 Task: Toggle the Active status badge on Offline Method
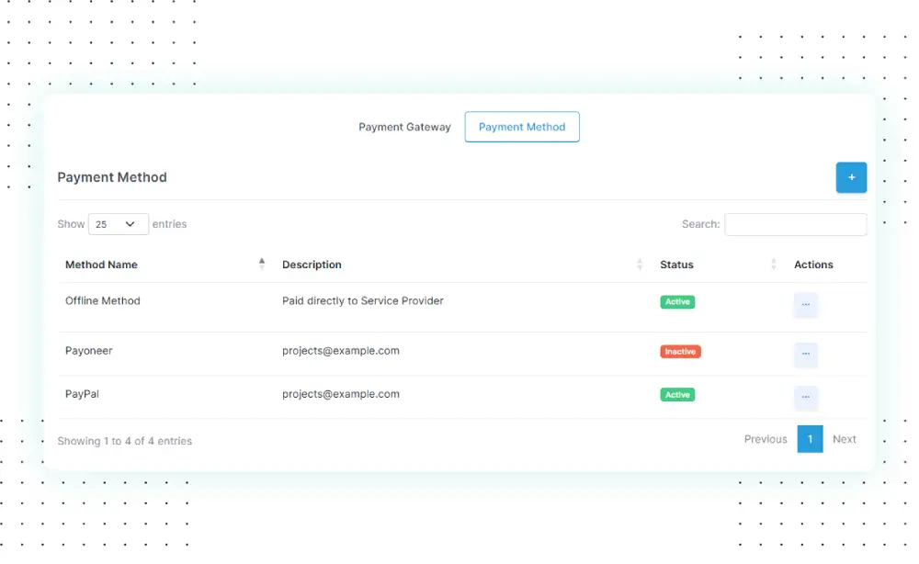(677, 301)
